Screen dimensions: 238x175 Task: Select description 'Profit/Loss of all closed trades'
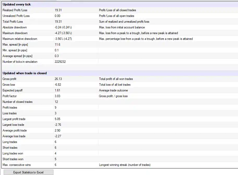point(118,10)
